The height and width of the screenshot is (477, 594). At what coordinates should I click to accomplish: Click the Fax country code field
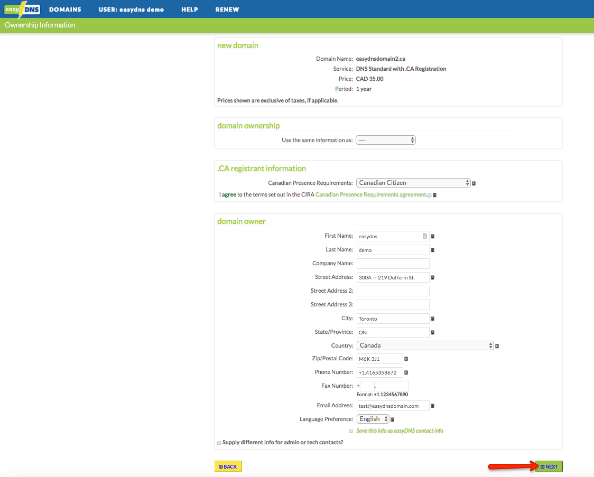[x=367, y=386]
